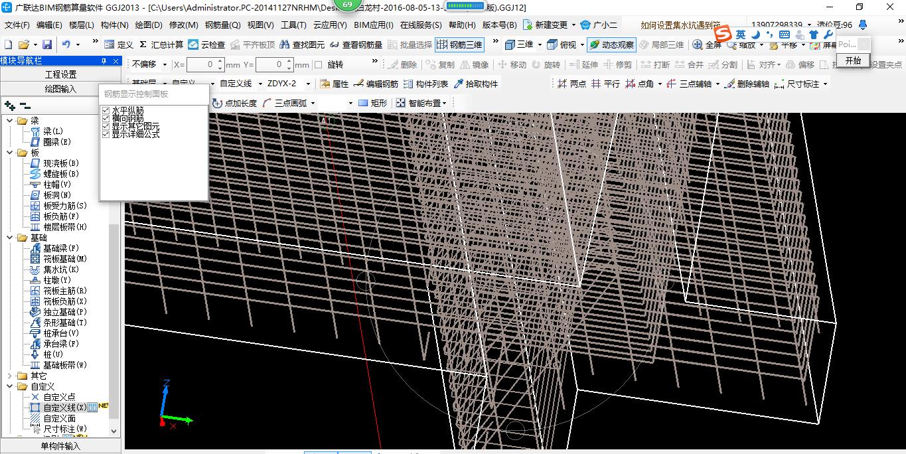Choose 平行 parallel axis tool
The image size is (906, 454).
[x=605, y=84]
